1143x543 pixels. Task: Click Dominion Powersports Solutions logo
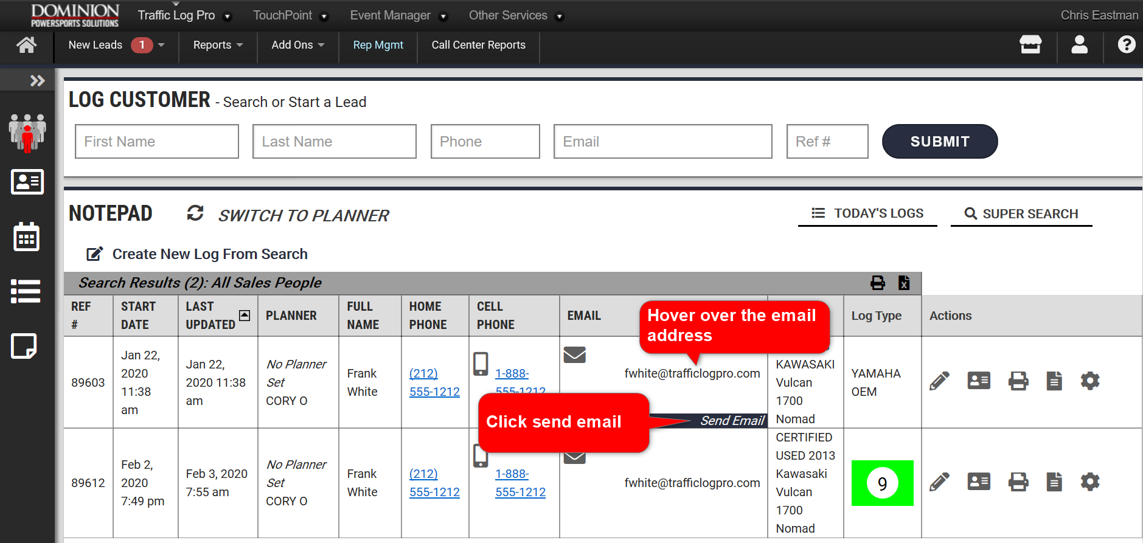click(75, 15)
